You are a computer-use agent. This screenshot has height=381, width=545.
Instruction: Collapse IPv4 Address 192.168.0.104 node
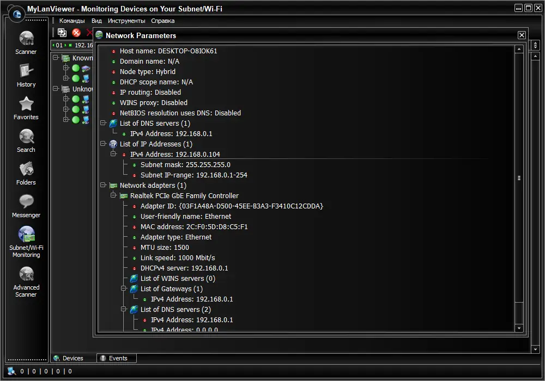point(114,153)
